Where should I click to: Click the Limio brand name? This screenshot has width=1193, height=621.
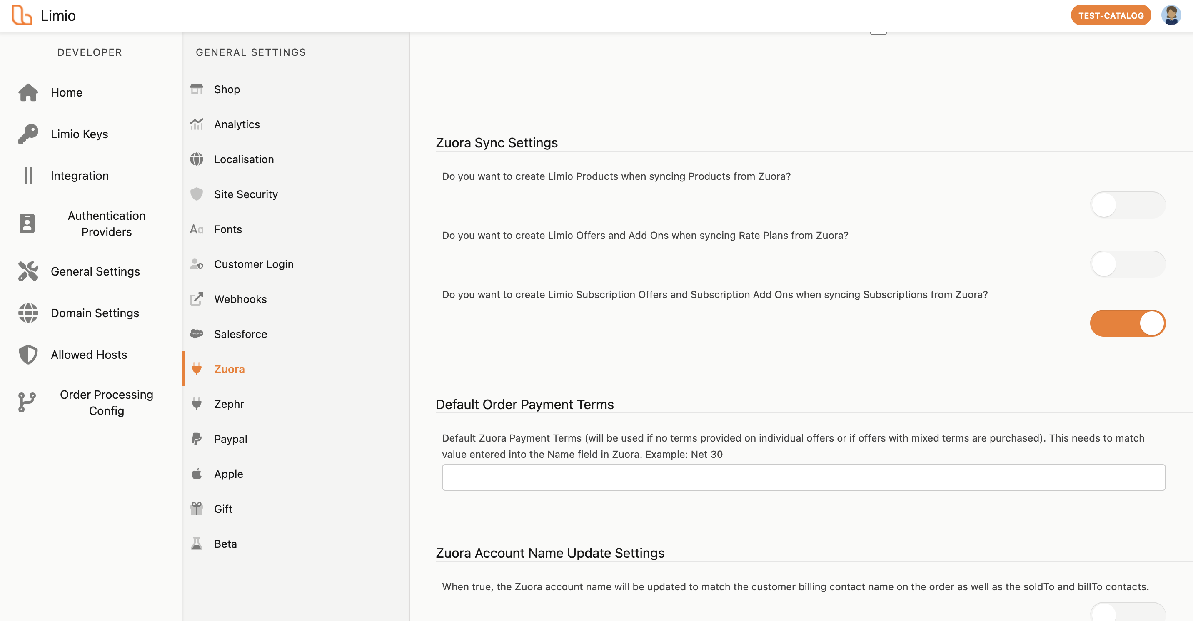tap(58, 15)
